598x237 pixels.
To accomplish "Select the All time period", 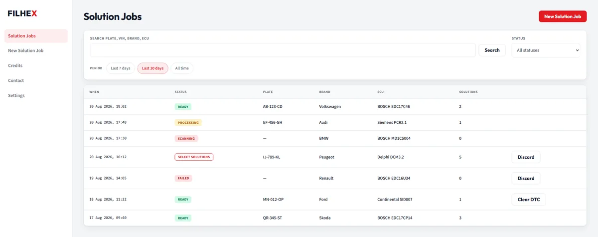I will 182,68.
